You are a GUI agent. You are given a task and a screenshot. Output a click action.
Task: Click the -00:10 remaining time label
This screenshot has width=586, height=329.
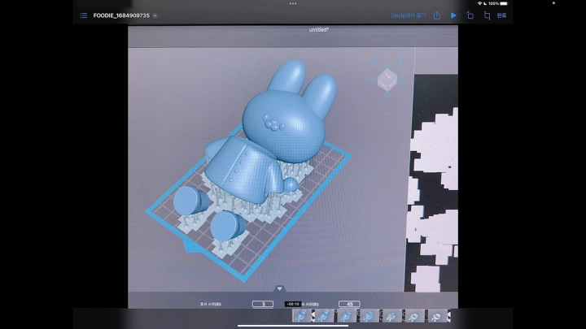[293, 304]
